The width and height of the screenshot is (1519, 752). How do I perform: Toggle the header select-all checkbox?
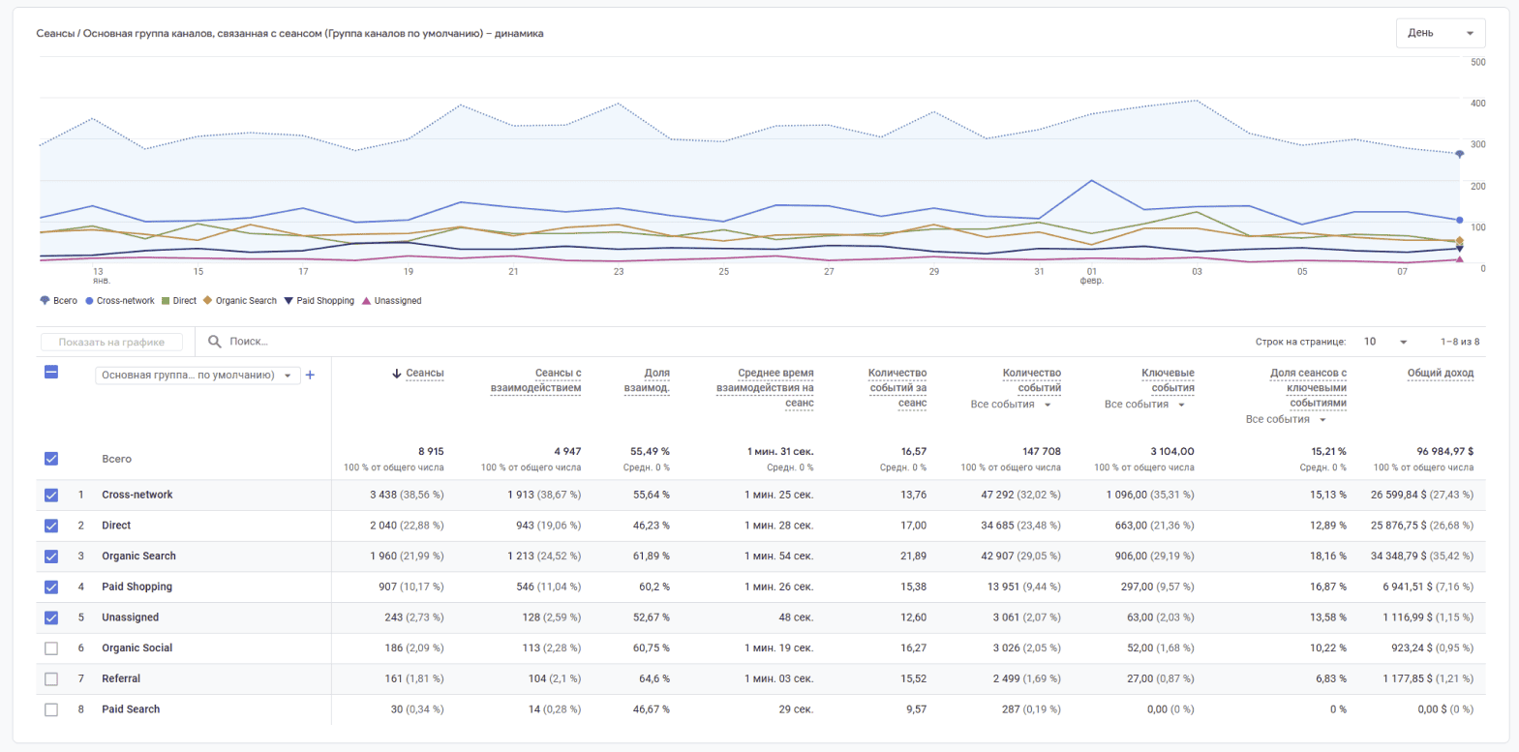(x=51, y=372)
